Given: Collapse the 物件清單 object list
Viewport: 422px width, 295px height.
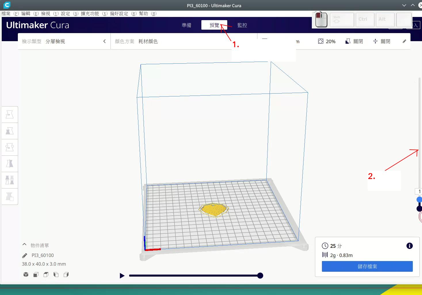Looking at the screenshot, I should [24, 244].
